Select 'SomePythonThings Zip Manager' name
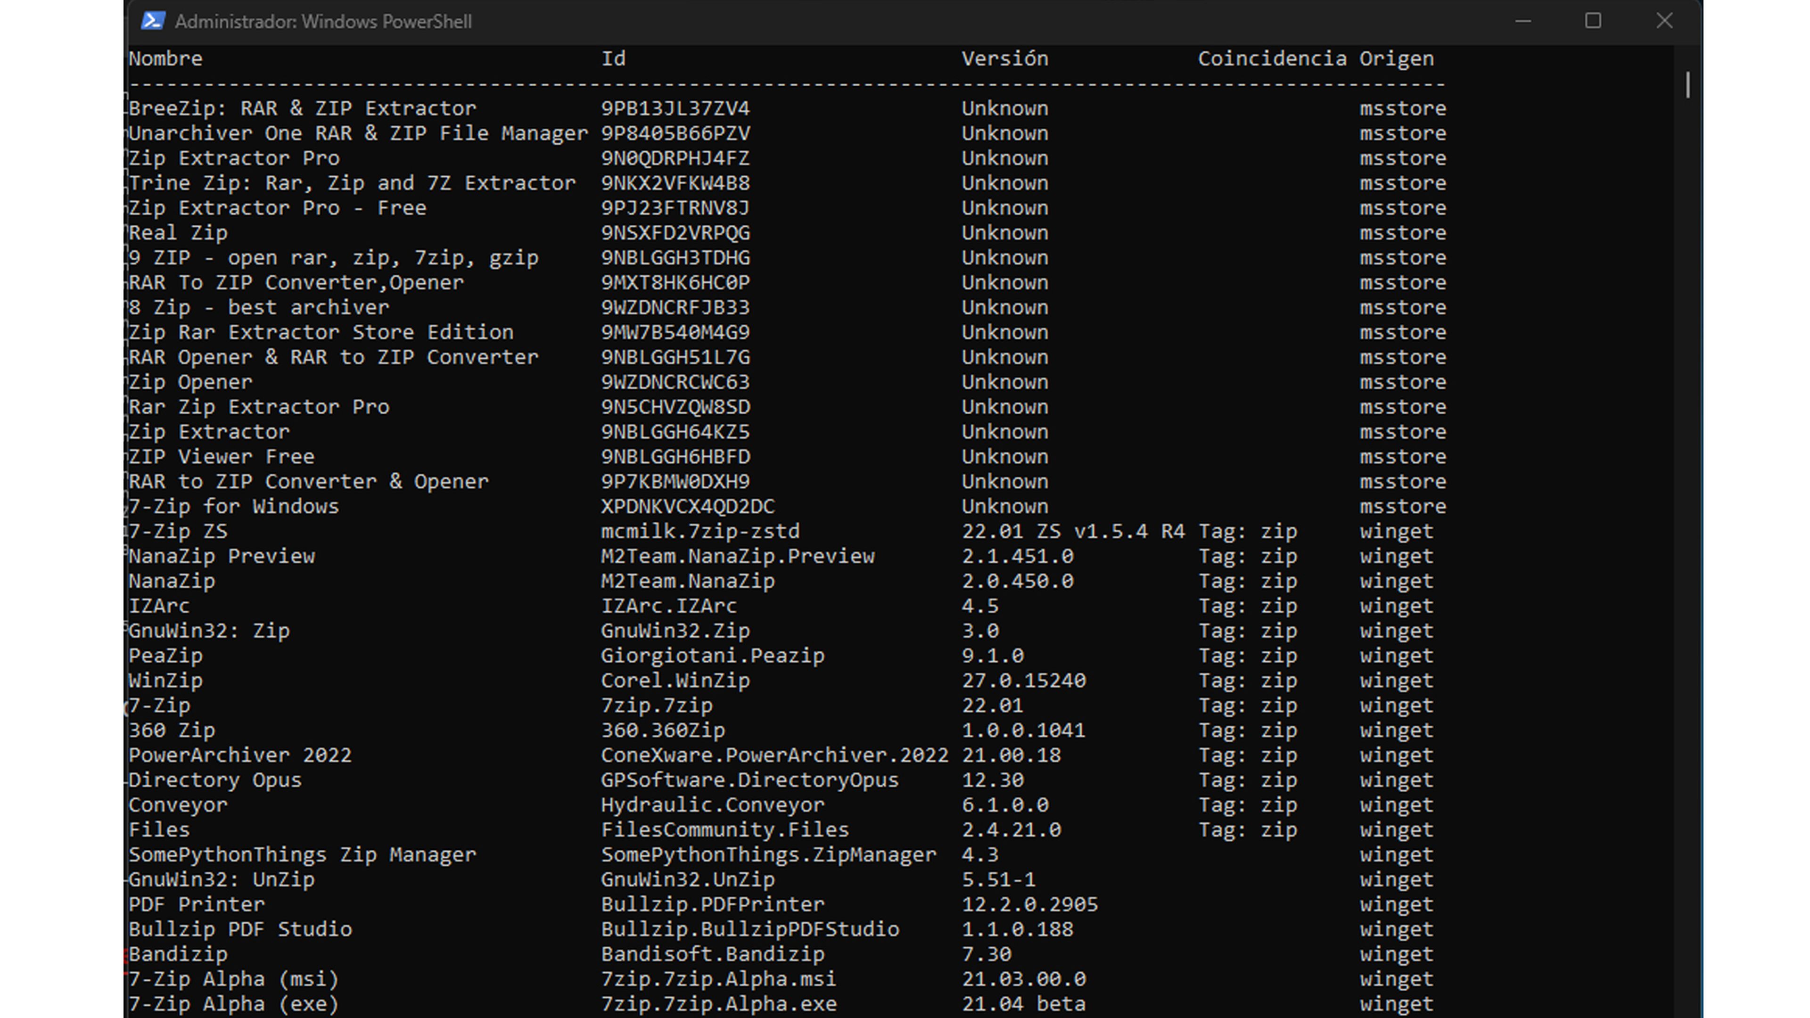 (302, 855)
